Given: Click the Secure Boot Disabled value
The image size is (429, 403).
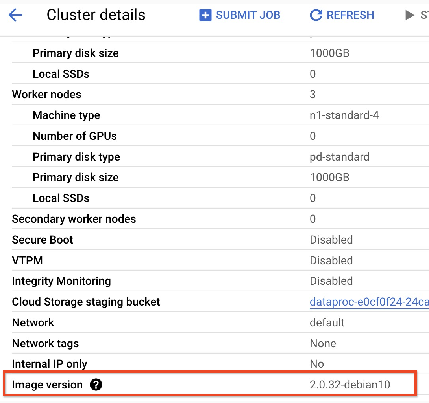Looking at the screenshot, I should tap(331, 240).
